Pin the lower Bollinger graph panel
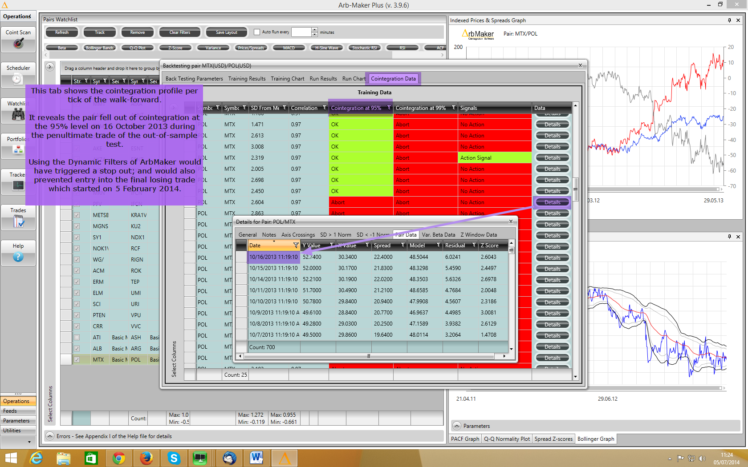Image resolution: width=748 pixels, height=467 pixels. click(729, 237)
